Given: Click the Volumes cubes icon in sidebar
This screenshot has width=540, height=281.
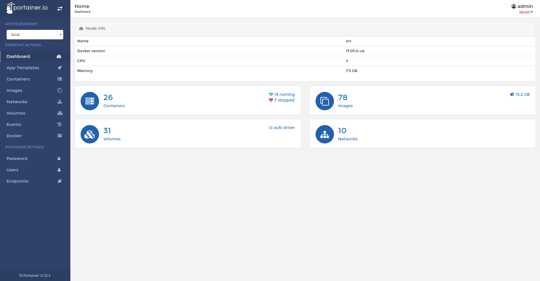Looking at the screenshot, I should click(x=60, y=113).
